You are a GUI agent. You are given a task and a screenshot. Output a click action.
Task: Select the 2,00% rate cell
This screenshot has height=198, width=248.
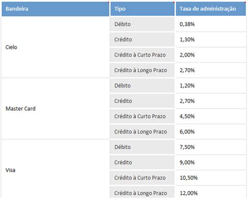(211, 55)
